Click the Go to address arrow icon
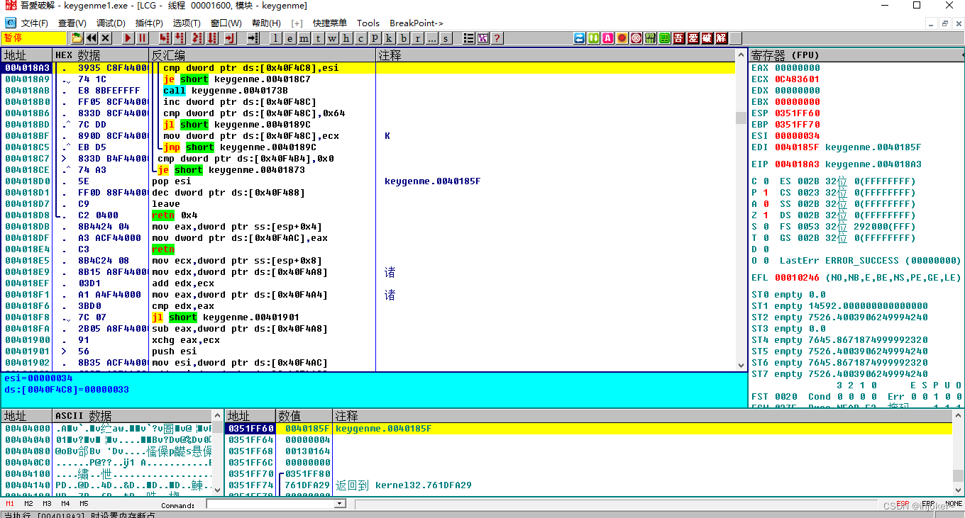965x518 pixels. 253,38
